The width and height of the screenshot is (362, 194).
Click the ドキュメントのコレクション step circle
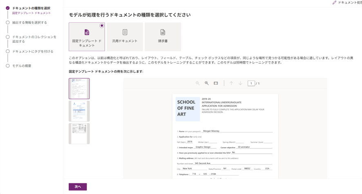[8, 37]
